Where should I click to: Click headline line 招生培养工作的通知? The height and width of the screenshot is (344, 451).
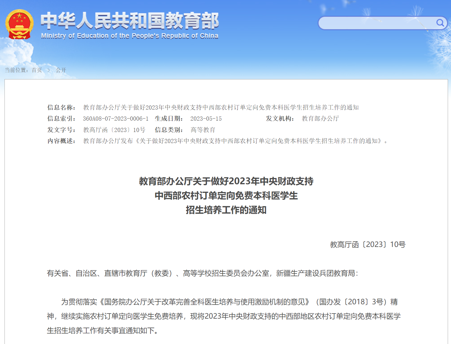pyautogui.click(x=226, y=210)
